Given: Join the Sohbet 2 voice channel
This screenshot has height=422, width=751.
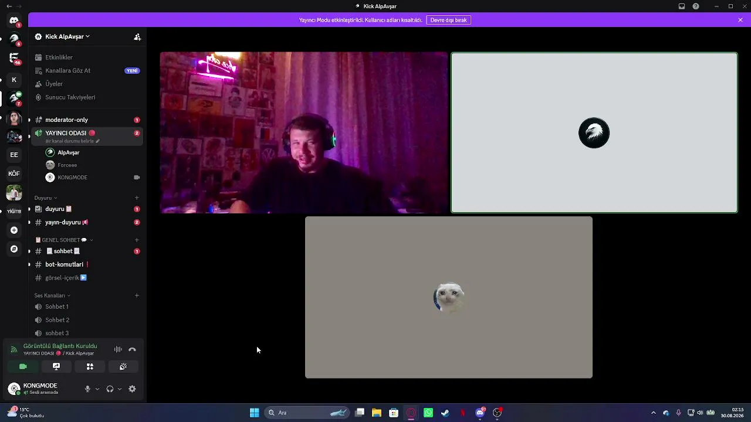Looking at the screenshot, I should [x=86, y=320].
